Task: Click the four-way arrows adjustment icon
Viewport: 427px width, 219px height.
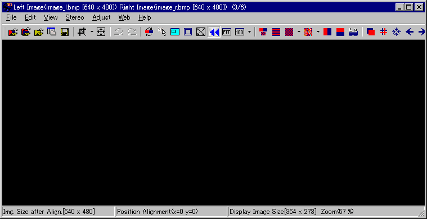Action: 101,32
